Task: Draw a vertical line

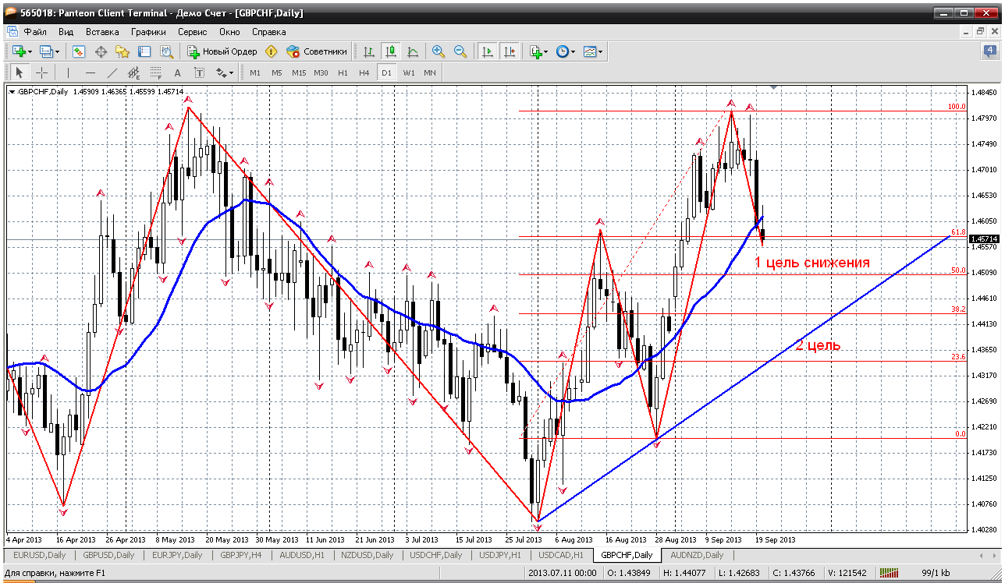Action: [69, 72]
